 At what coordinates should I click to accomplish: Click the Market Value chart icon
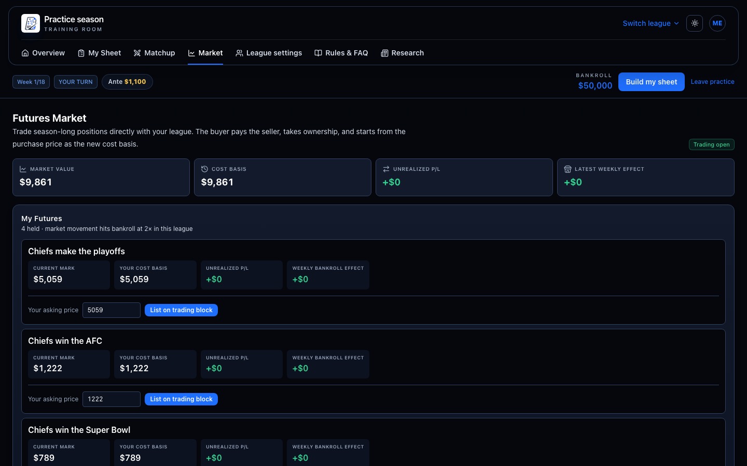[x=23, y=169]
